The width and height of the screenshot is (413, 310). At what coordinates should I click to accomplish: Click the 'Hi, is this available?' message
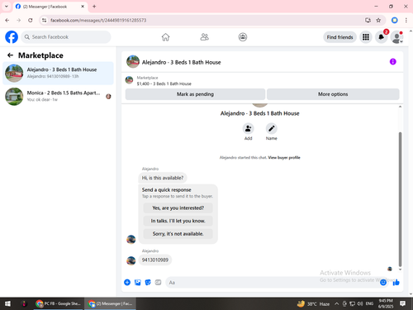163,178
